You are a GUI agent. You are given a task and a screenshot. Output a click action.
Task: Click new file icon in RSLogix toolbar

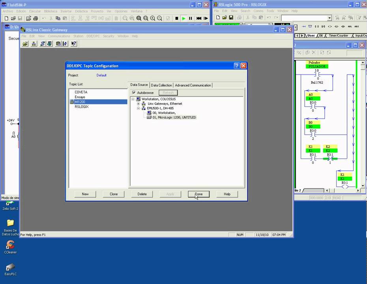click(x=218, y=17)
